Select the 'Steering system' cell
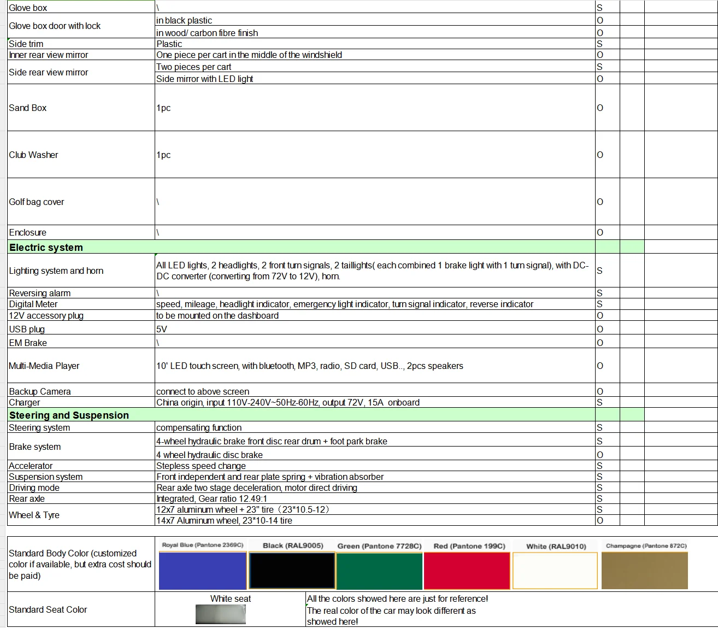Viewport: 718px width, 628px height. click(81, 427)
